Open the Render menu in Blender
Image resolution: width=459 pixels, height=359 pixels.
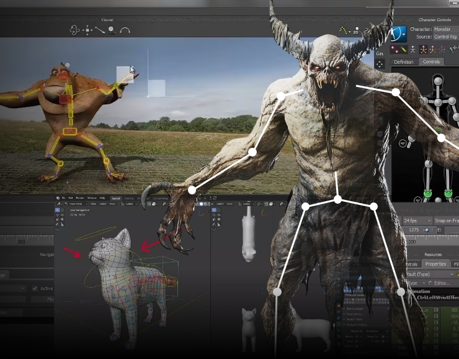80,198
